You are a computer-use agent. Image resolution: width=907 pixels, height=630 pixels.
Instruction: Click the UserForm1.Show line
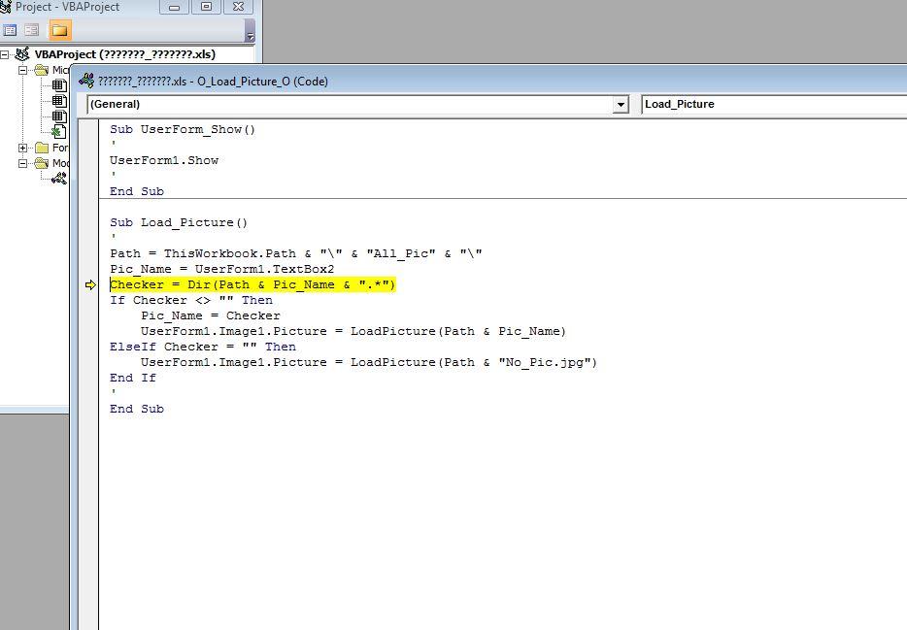coord(164,161)
